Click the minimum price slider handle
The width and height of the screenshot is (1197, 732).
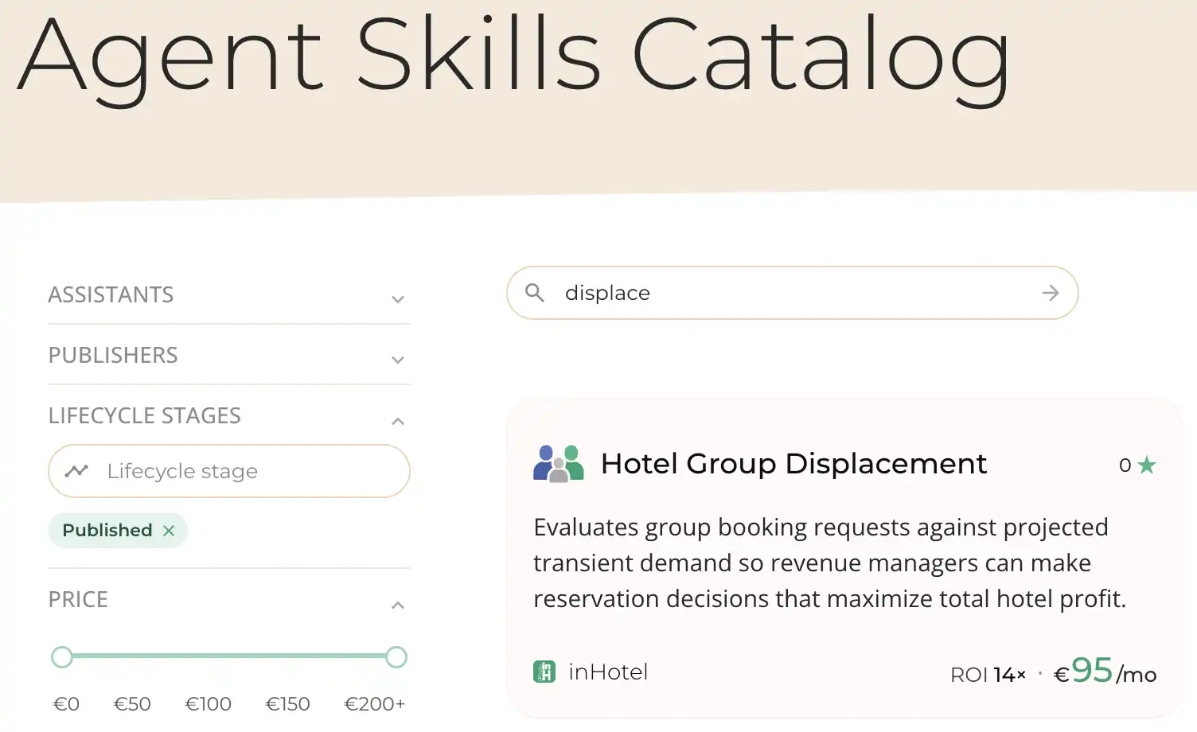(x=62, y=657)
